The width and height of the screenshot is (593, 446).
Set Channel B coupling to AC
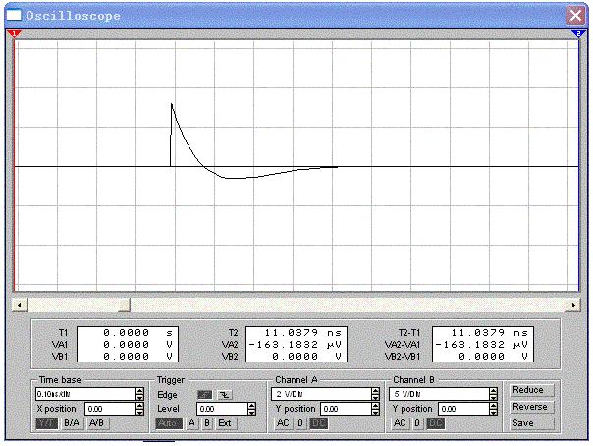401,423
